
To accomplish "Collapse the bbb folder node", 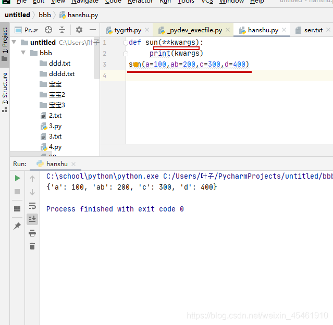I will pos(23,53).
